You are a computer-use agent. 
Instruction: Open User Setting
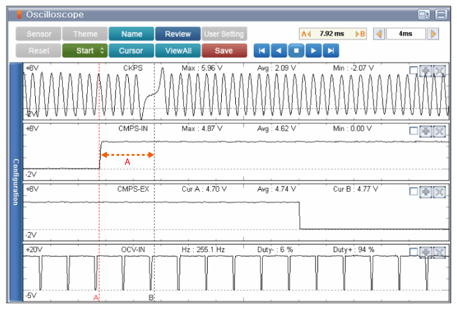(224, 34)
